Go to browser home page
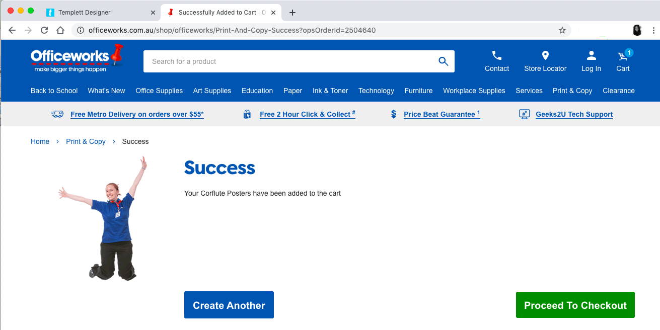 click(60, 30)
